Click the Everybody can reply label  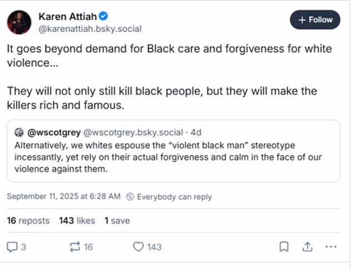click(174, 197)
